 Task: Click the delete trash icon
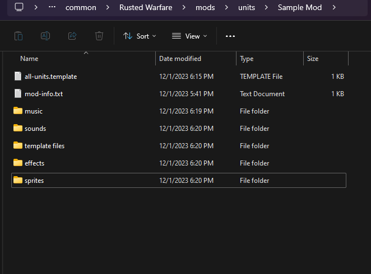click(x=99, y=36)
